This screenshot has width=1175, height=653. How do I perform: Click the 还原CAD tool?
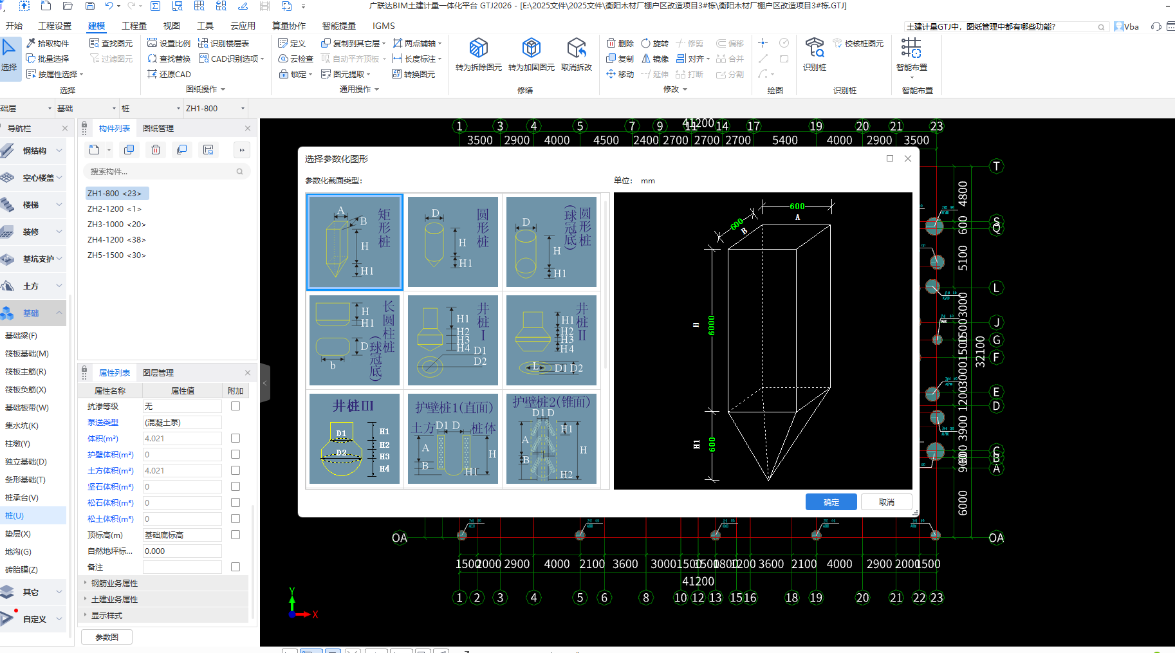(169, 74)
